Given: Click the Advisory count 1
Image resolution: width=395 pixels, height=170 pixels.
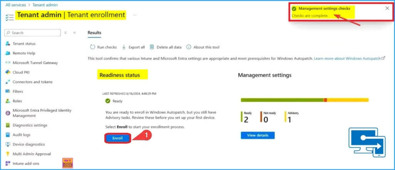Looking at the screenshot, I should click(x=289, y=120).
